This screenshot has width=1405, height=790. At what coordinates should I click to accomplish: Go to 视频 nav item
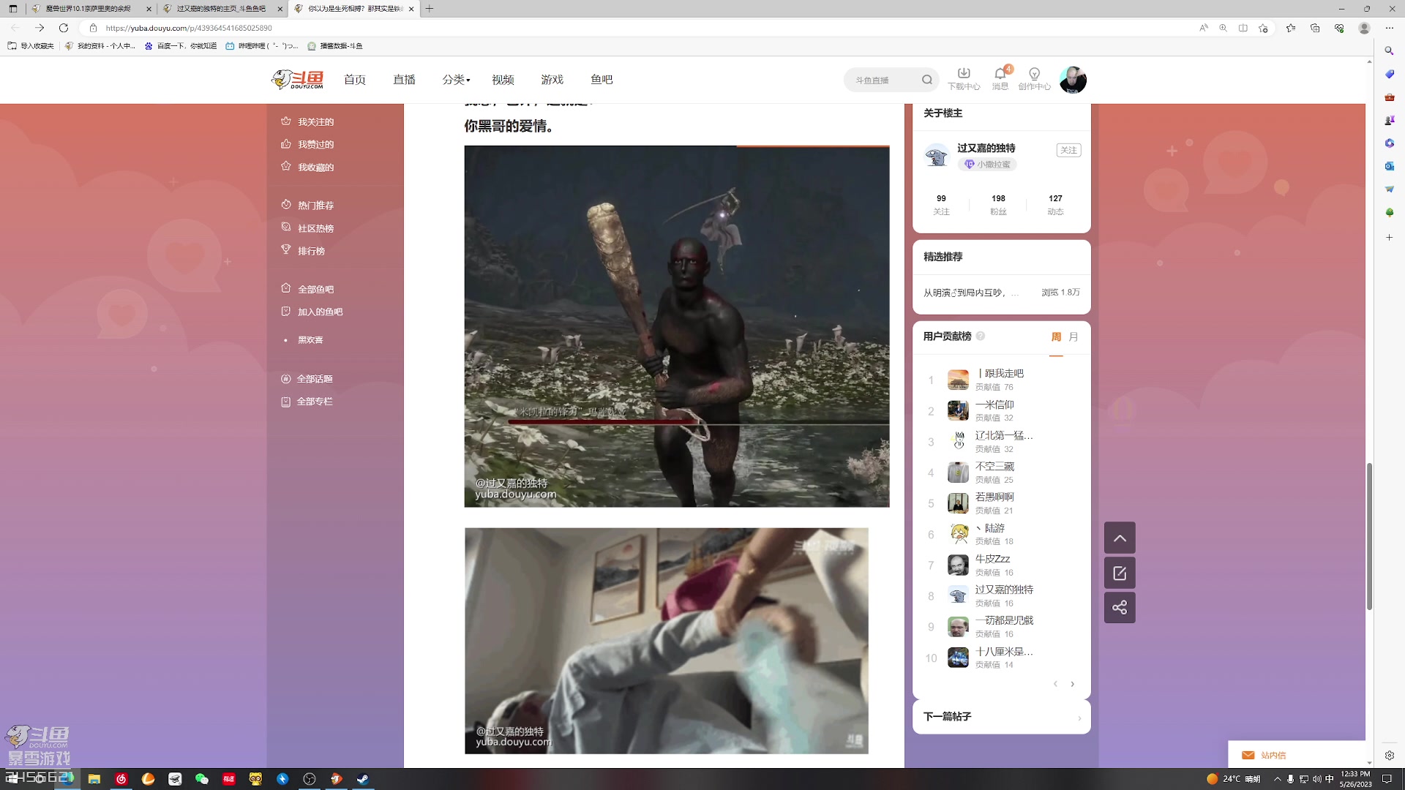click(x=503, y=80)
